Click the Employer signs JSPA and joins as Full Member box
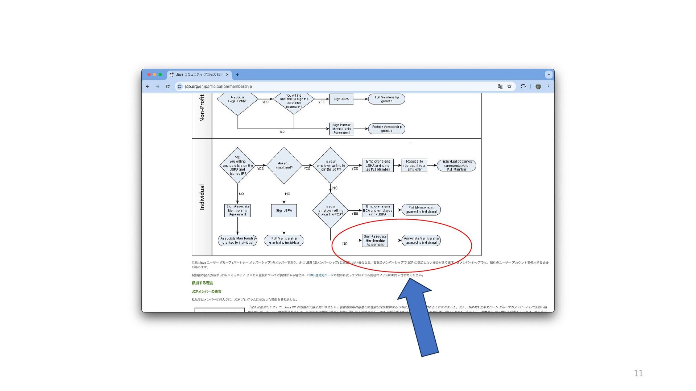The image size is (696, 391). pos(378,165)
